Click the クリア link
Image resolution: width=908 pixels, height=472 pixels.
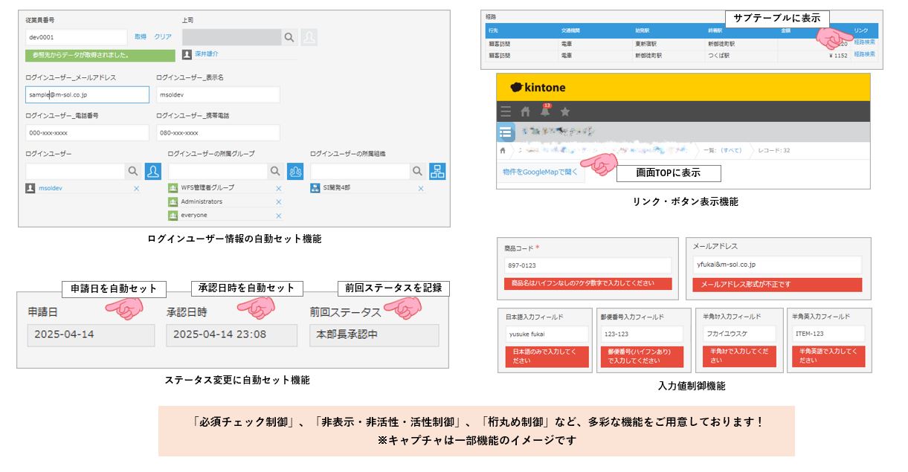point(163,36)
